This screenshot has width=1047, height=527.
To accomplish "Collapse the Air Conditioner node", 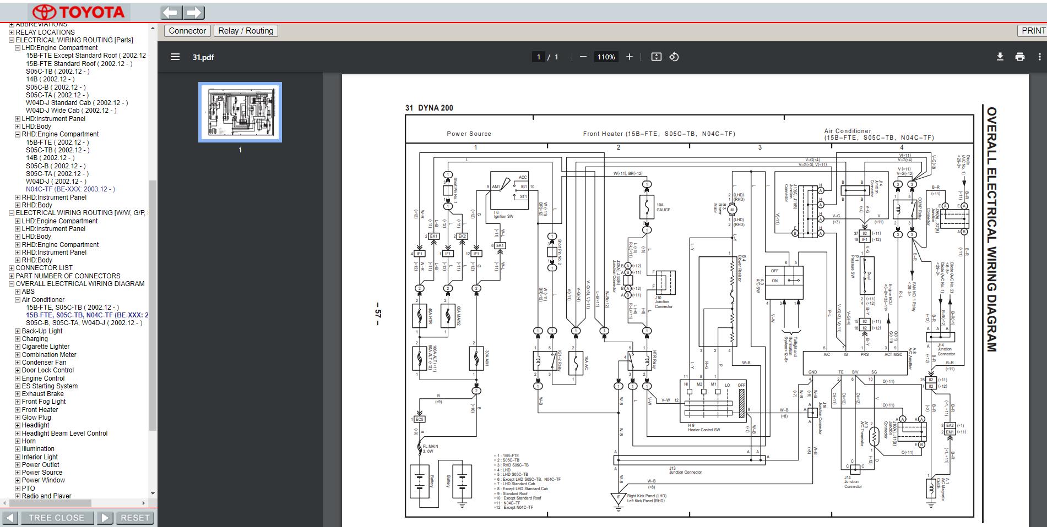I will [x=18, y=300].
